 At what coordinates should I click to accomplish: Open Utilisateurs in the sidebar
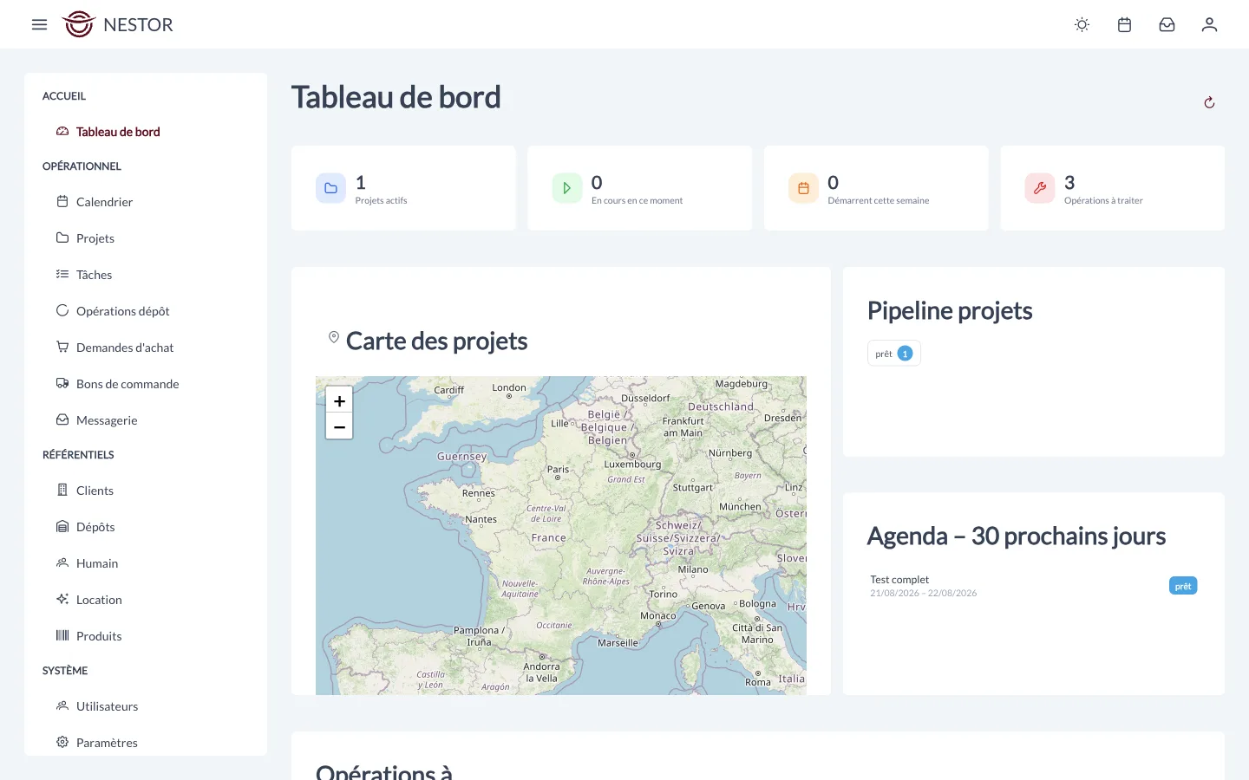(x=107, y=706)
